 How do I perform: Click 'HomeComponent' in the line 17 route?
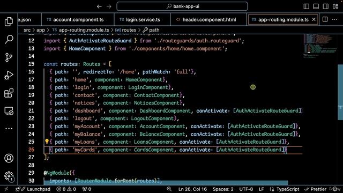point(144,79)
